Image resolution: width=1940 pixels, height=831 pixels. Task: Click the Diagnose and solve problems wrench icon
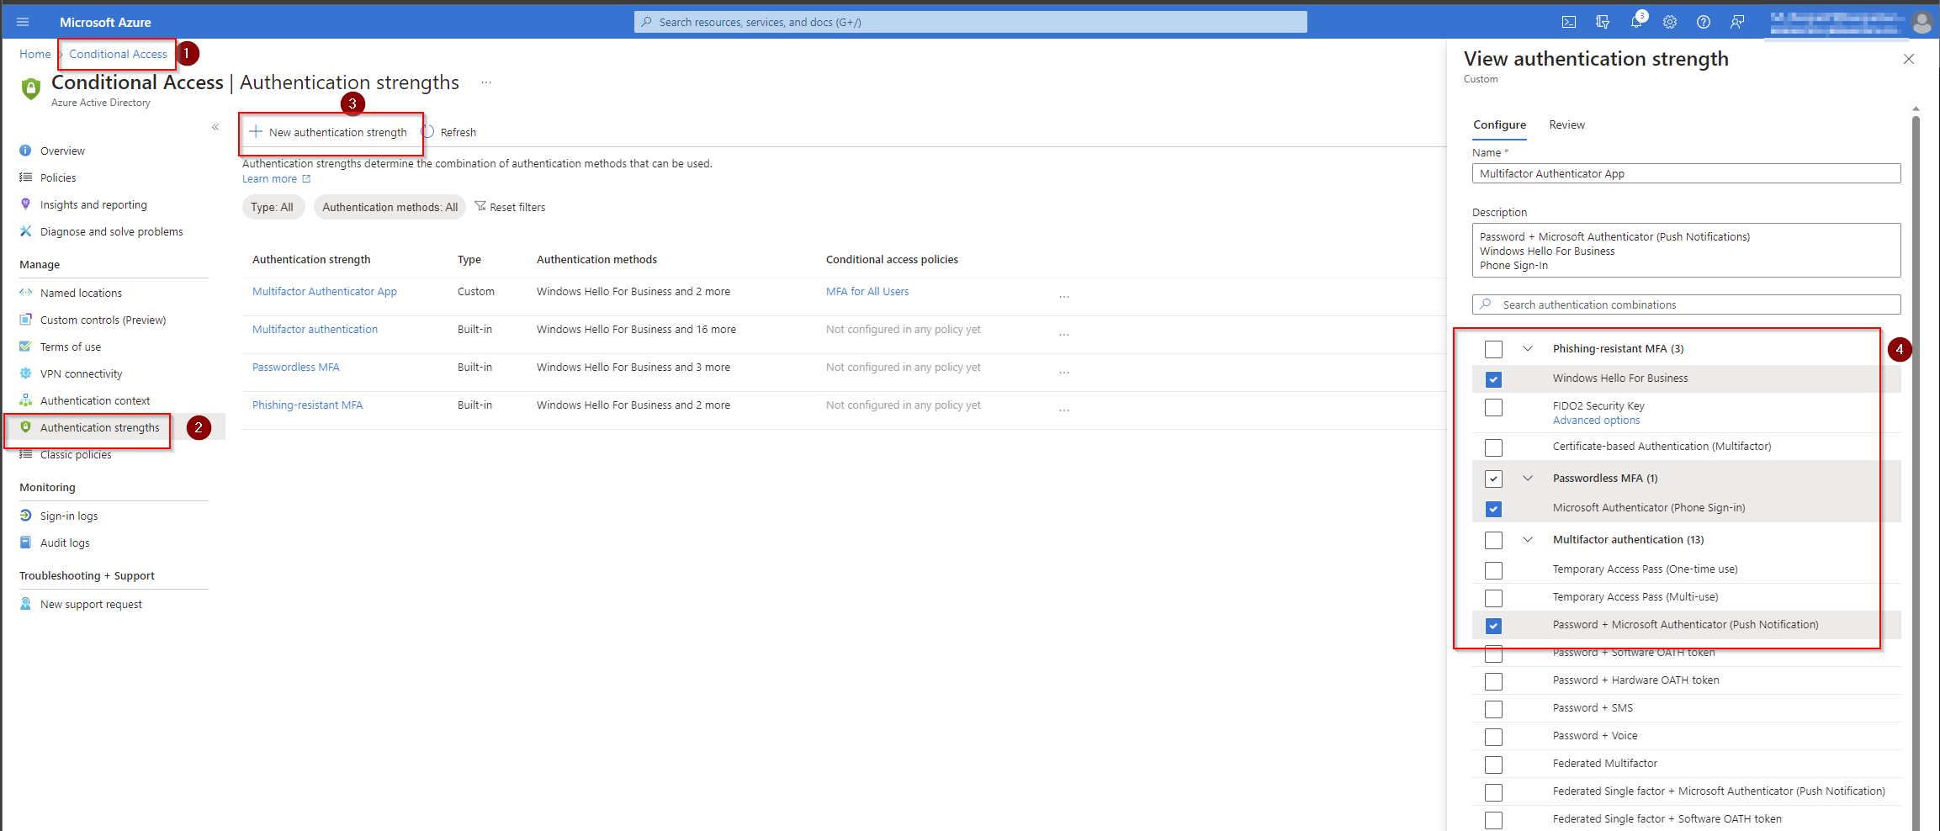(25, 231)
